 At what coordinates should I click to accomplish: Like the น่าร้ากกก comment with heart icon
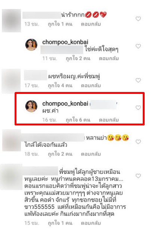(x=138, y=19)
